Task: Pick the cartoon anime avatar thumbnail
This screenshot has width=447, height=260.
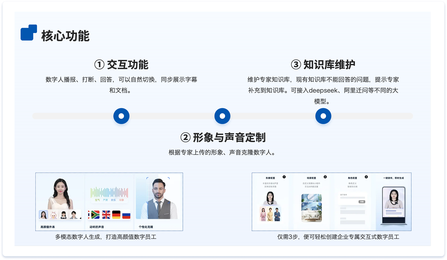Action: click(x=53, y=215)
